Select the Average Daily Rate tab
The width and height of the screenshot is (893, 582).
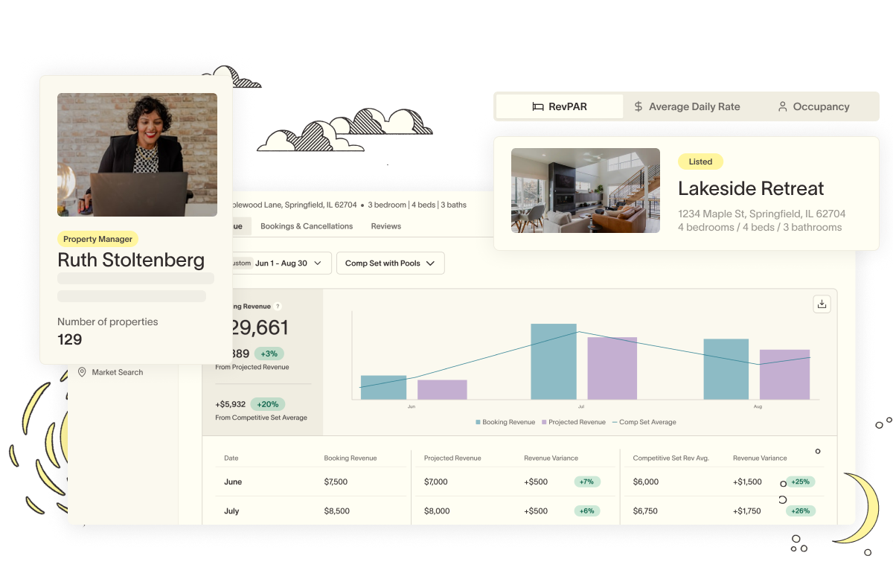coord(686,106)
